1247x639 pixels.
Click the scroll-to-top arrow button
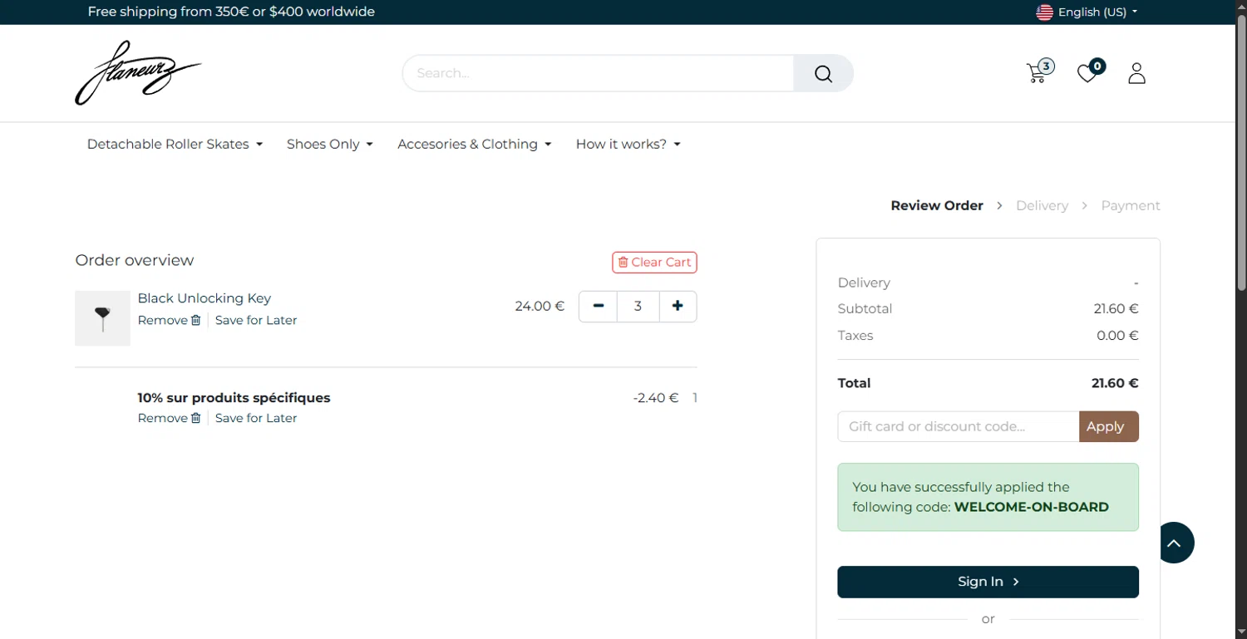[1173, 543]
